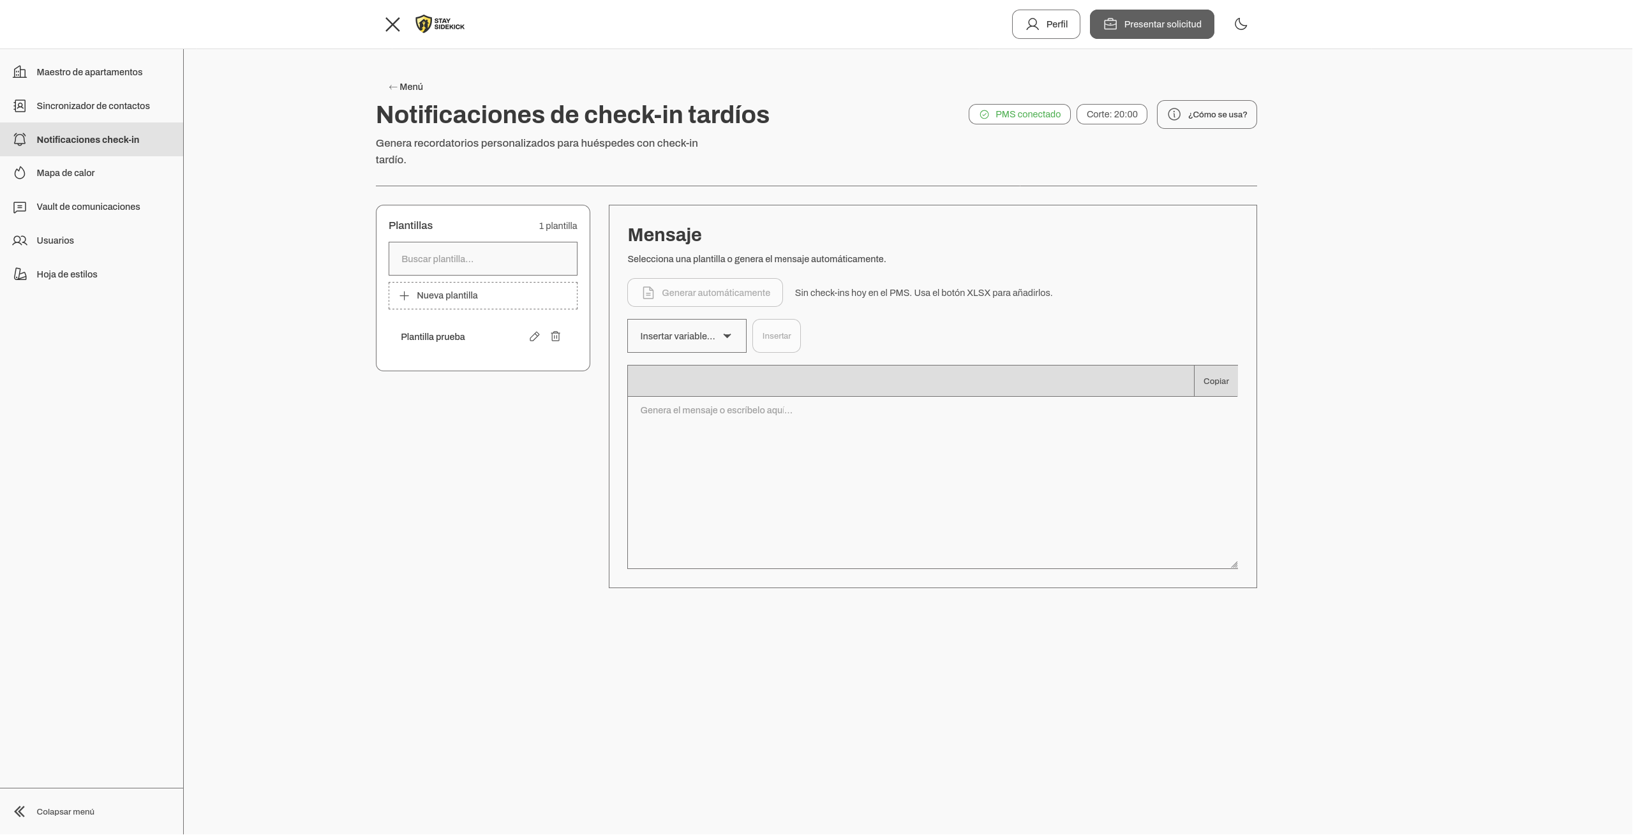The image size is (1633, 835).
Task: Open the Stay Sidekick logo home
Action: click(440, 24)
